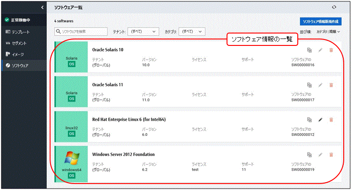
Task: Click the Oracle Solaris 10 OS tile
Action: 71,57
